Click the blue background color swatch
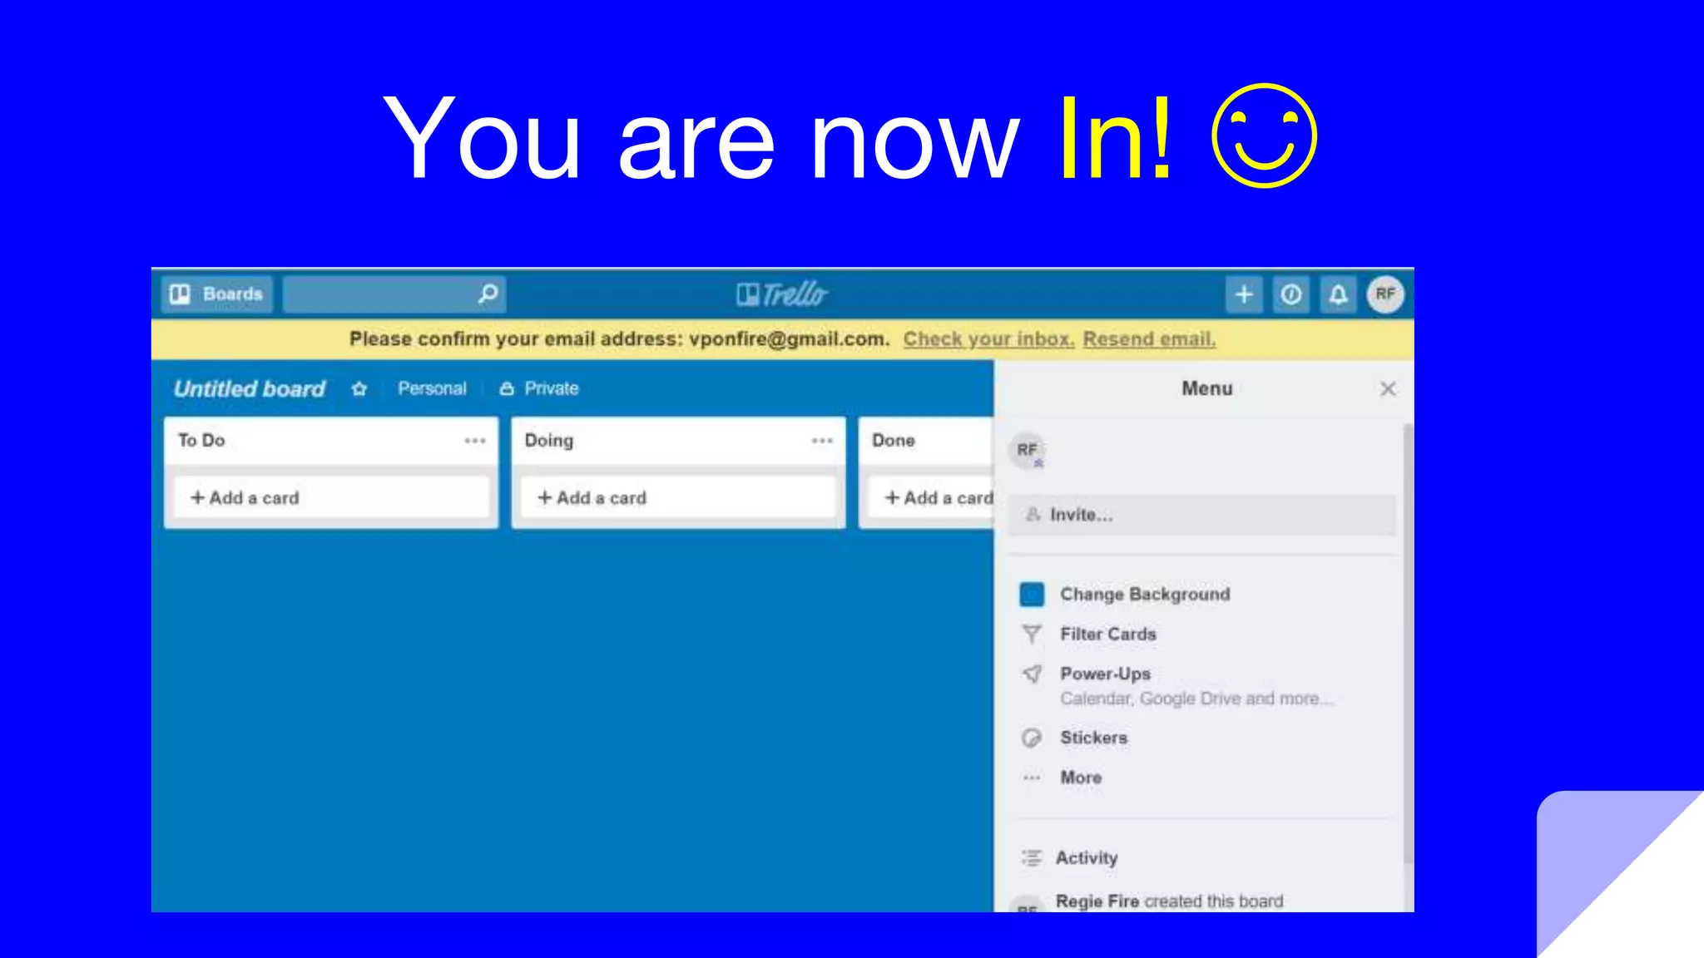The image size is (1704, 958). pyautogui.click(x=1032, y=595)
